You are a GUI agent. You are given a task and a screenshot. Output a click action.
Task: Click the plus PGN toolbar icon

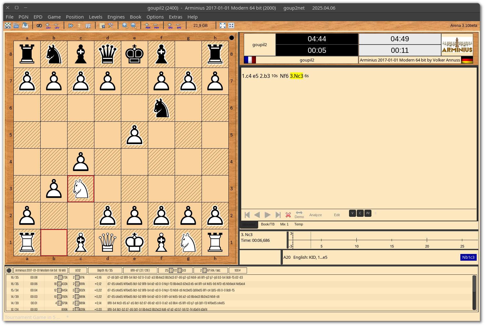147,26
